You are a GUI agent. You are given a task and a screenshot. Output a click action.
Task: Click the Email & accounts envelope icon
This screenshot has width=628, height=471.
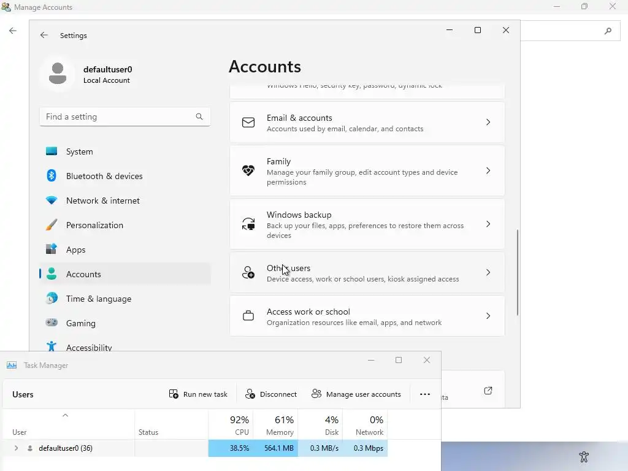248,122
